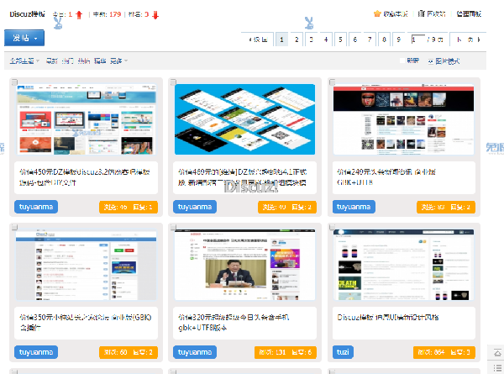Click the Discuz模板 forum name heading
This screenshot has width=504, height=374.
[27, 14]
